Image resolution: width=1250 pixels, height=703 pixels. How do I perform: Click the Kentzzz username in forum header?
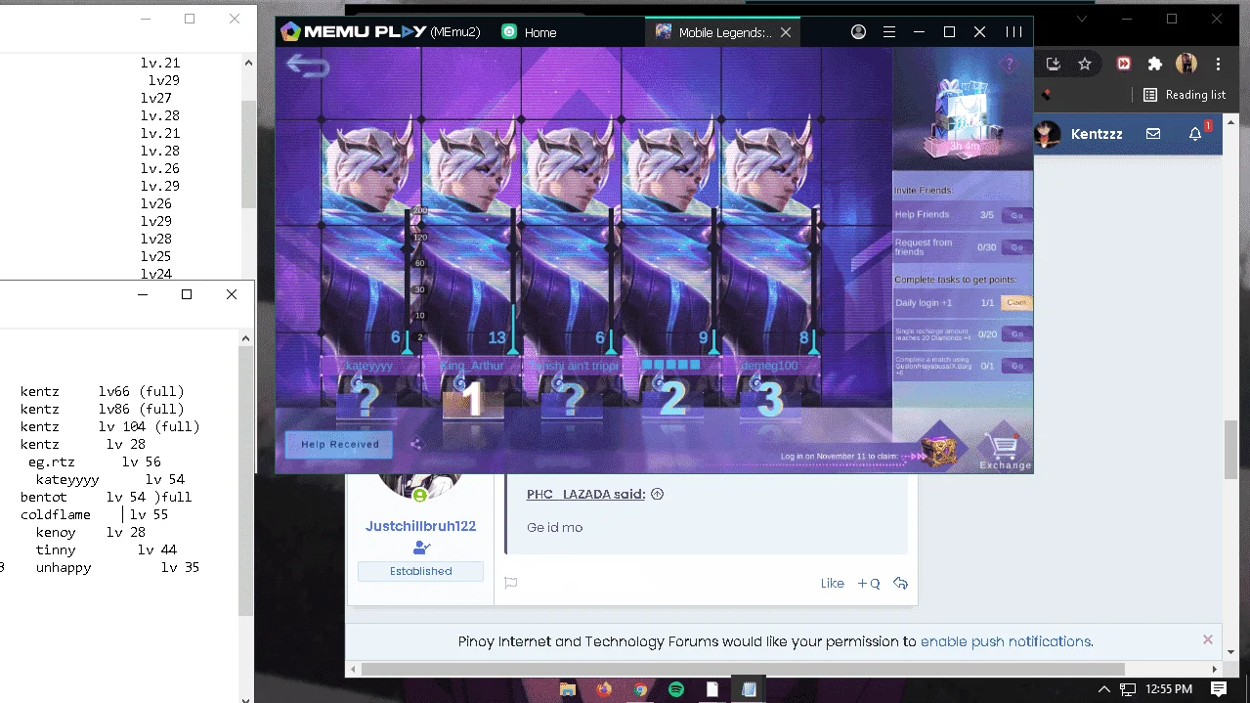1097,134
